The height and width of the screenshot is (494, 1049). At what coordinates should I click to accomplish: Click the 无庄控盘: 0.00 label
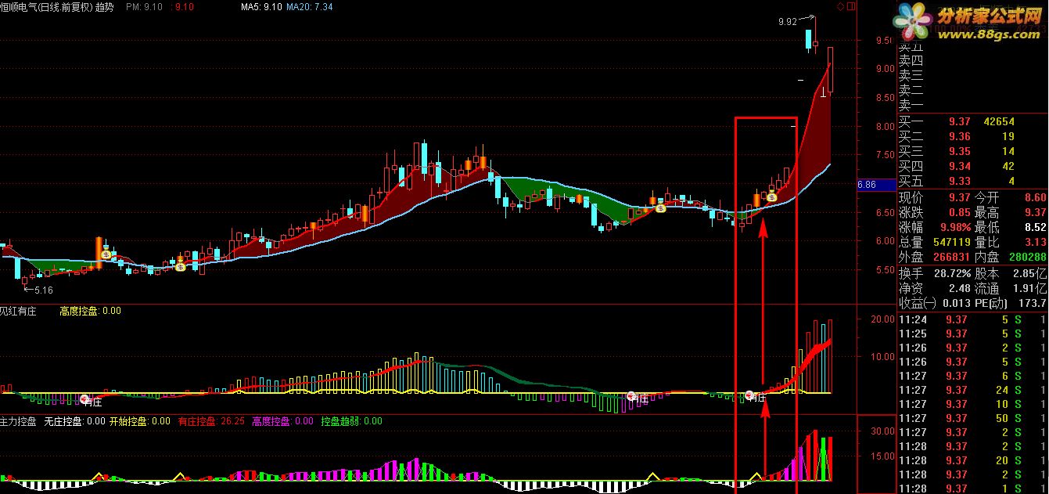74,421
